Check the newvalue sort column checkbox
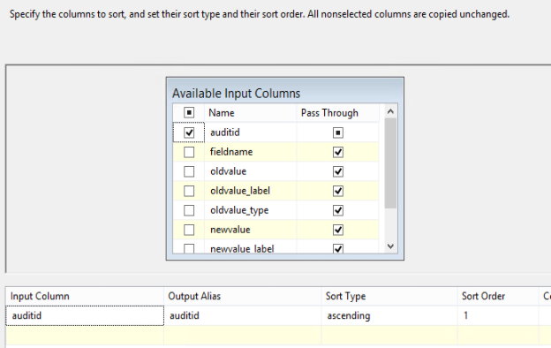Viewport: 551px width, 348px height. click(x=189, y=230)
